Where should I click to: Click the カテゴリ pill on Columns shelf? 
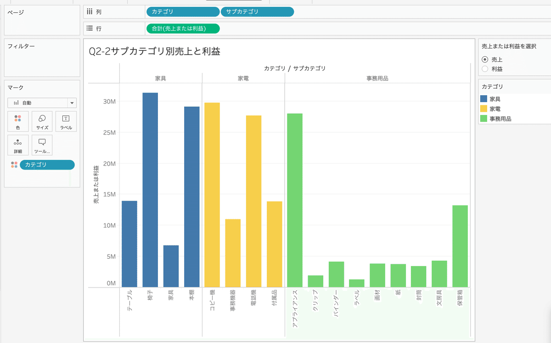182,12
